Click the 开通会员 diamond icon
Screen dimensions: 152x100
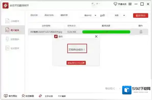[x=115, y=4]
